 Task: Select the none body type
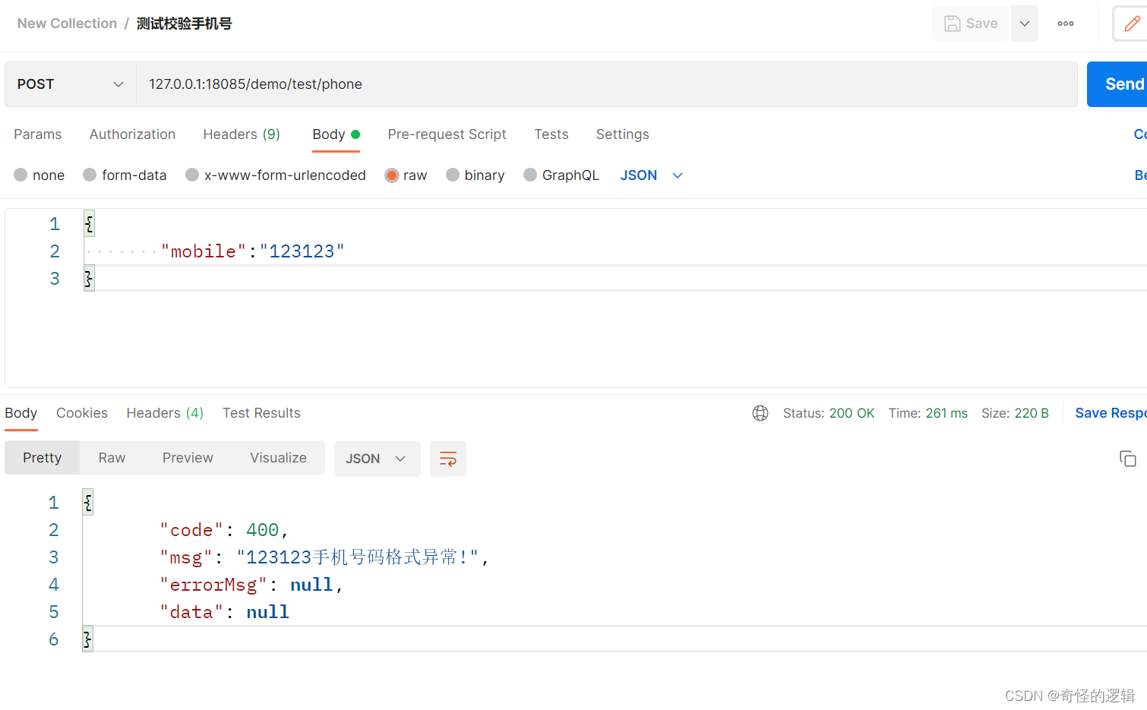pyautogui.click(x=39, y=175)
